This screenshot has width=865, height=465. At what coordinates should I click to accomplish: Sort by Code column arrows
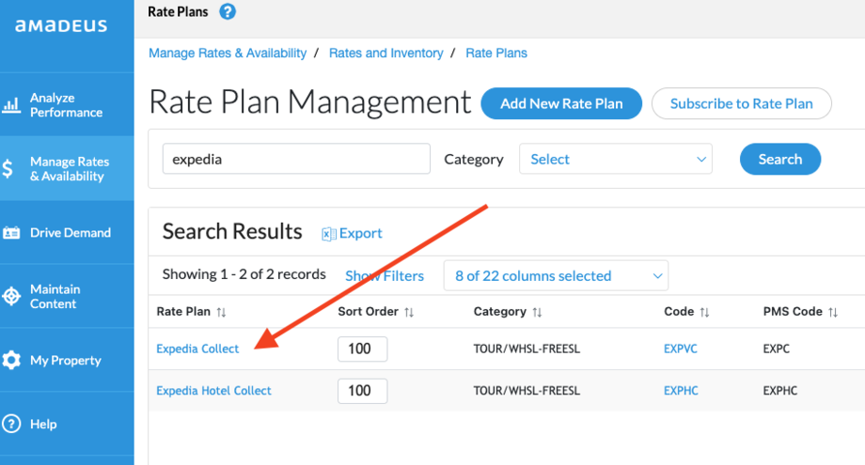(x=704, y=313)
